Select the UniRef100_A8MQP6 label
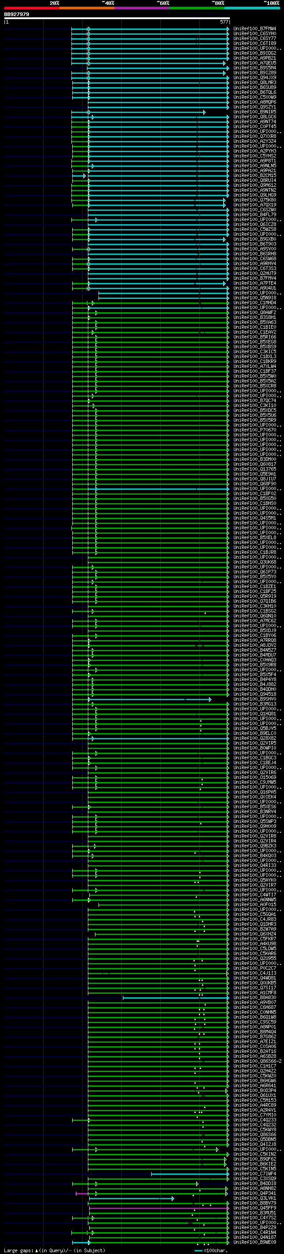 (255, 102)
